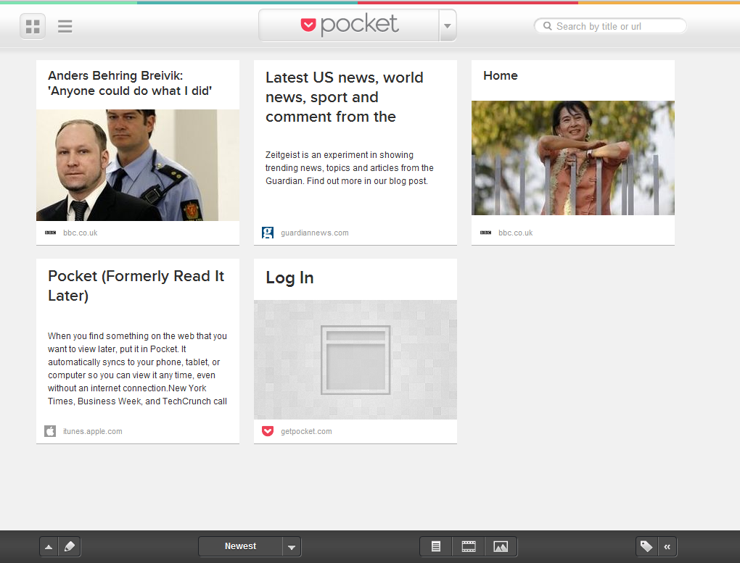Open Latest US news Guardian article title
Image resolution: width=740 pixels, height=563 pixels.
pos(345,97)
